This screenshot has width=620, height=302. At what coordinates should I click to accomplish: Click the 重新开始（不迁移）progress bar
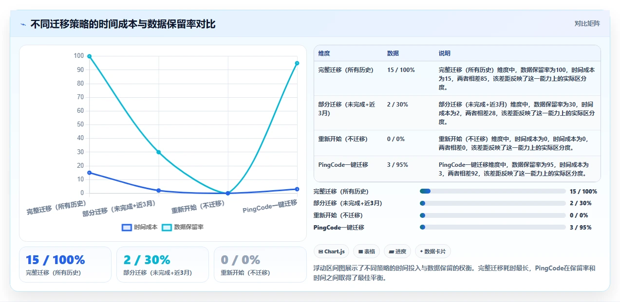click(x=492, y=215)
